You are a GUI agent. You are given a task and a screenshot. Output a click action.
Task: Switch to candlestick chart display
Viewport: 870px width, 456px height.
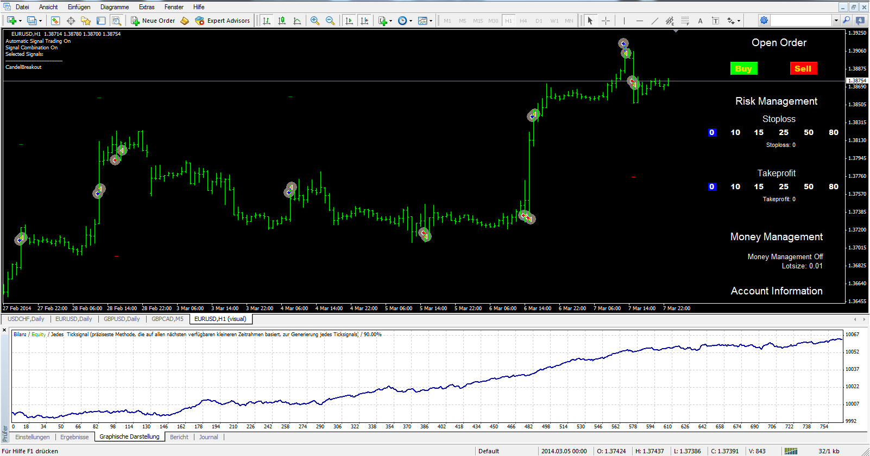282,21
